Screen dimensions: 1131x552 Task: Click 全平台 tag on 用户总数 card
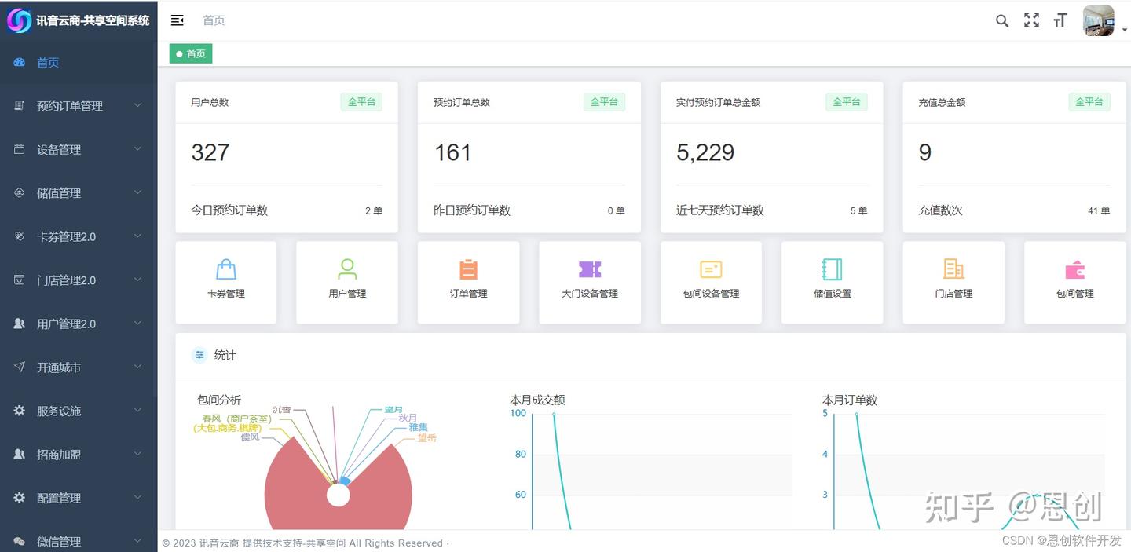click(361, 102)
